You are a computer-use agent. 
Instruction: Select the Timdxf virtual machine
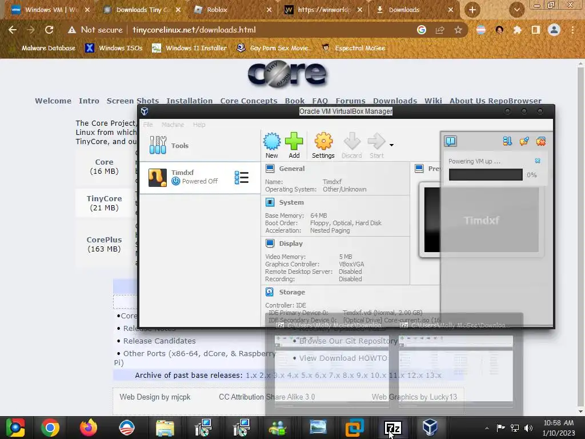point(199,177)
